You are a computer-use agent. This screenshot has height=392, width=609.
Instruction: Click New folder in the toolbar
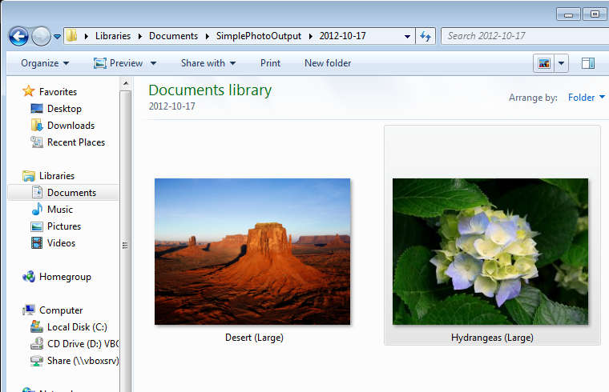[x=328, y=63]
